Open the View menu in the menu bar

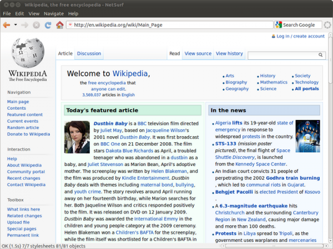tap(34, 13)
